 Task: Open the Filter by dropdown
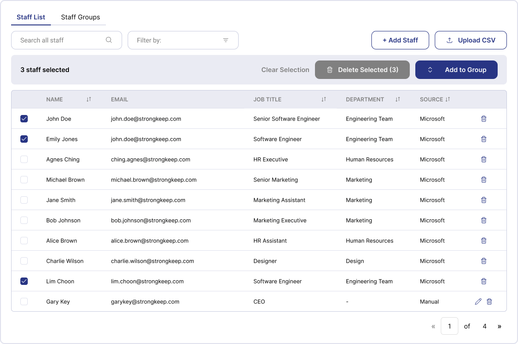pyautogui.click(x=183, y=40)
